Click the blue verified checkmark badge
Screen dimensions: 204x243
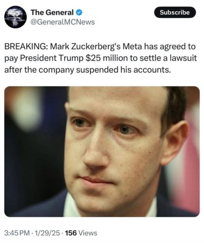[79, 12]
